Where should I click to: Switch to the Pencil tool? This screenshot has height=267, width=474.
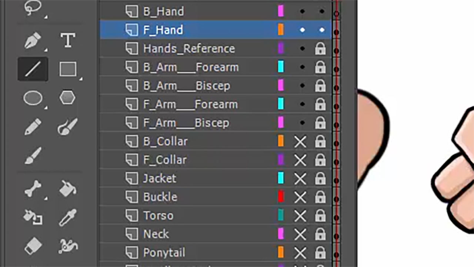(x=33, y=127)
